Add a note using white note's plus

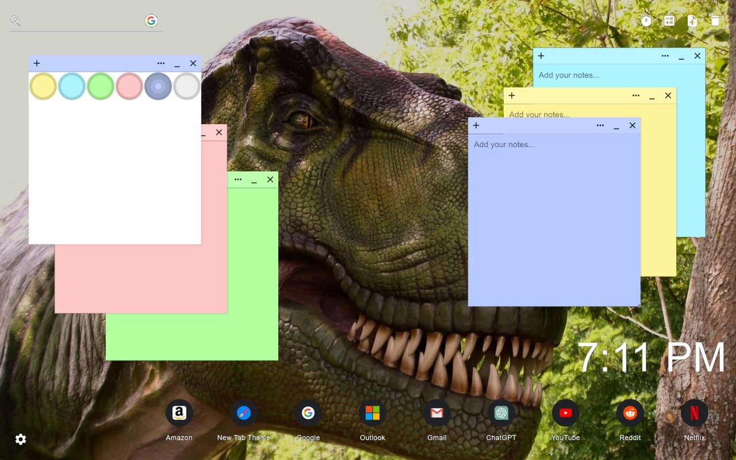coord(37,63)
